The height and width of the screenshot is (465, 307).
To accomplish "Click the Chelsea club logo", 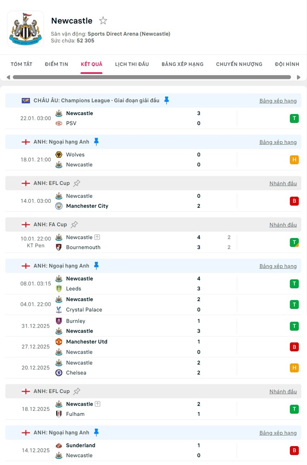I will coord(59,373).
